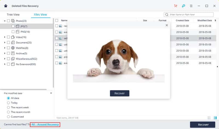Image resolution: width=219 pixels, height=129 pixels.
Task: Expand the Document(20) tree node
Action: click(x=5, y=43)
